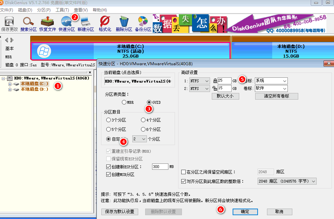Open the partition count dropdown showing 2
This screenshot has height=219, width=334.
[139, 138]
